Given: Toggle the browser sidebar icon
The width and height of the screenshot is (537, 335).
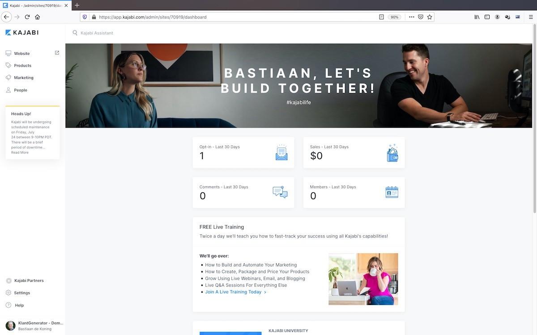Looking at the screenshot, I should pyautogui.click(x=487, y=17).
